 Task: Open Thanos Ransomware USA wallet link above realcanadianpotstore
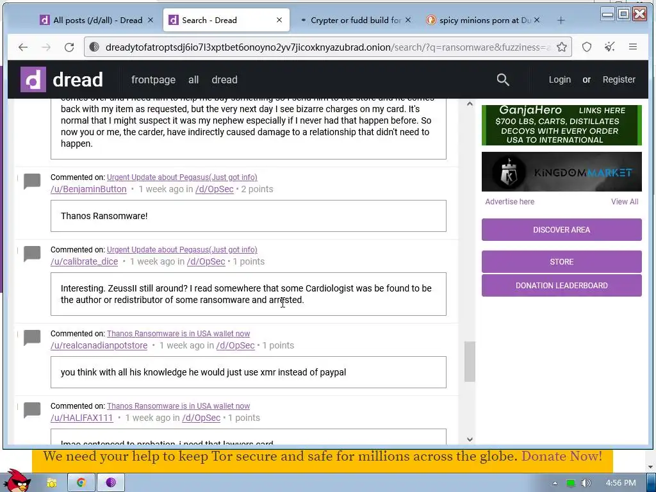178,334
